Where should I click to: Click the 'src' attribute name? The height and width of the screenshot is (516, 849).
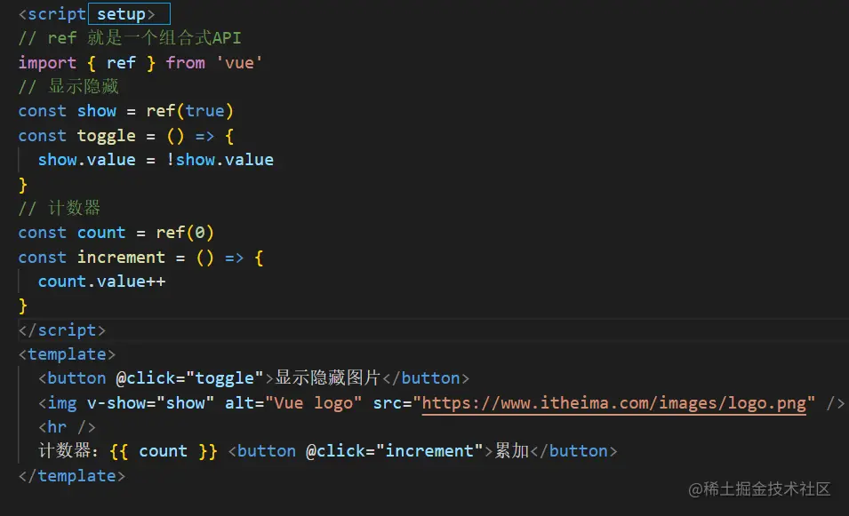(387, 403)
